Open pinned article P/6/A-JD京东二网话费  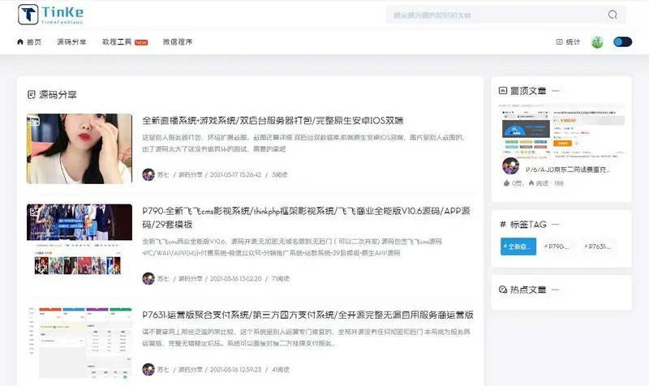[x=568, y=169]
